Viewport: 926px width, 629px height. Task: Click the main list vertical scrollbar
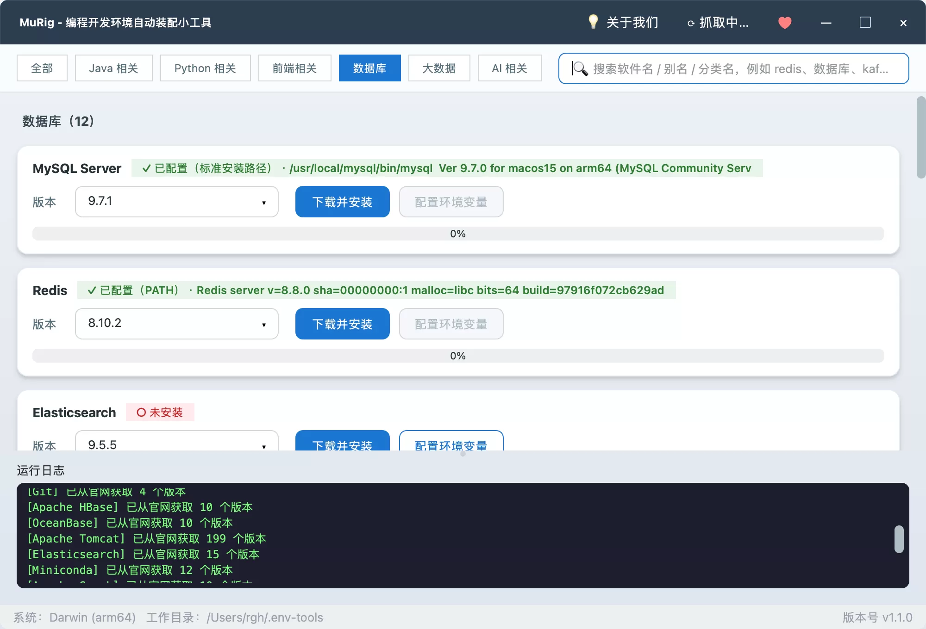[921, 137]
